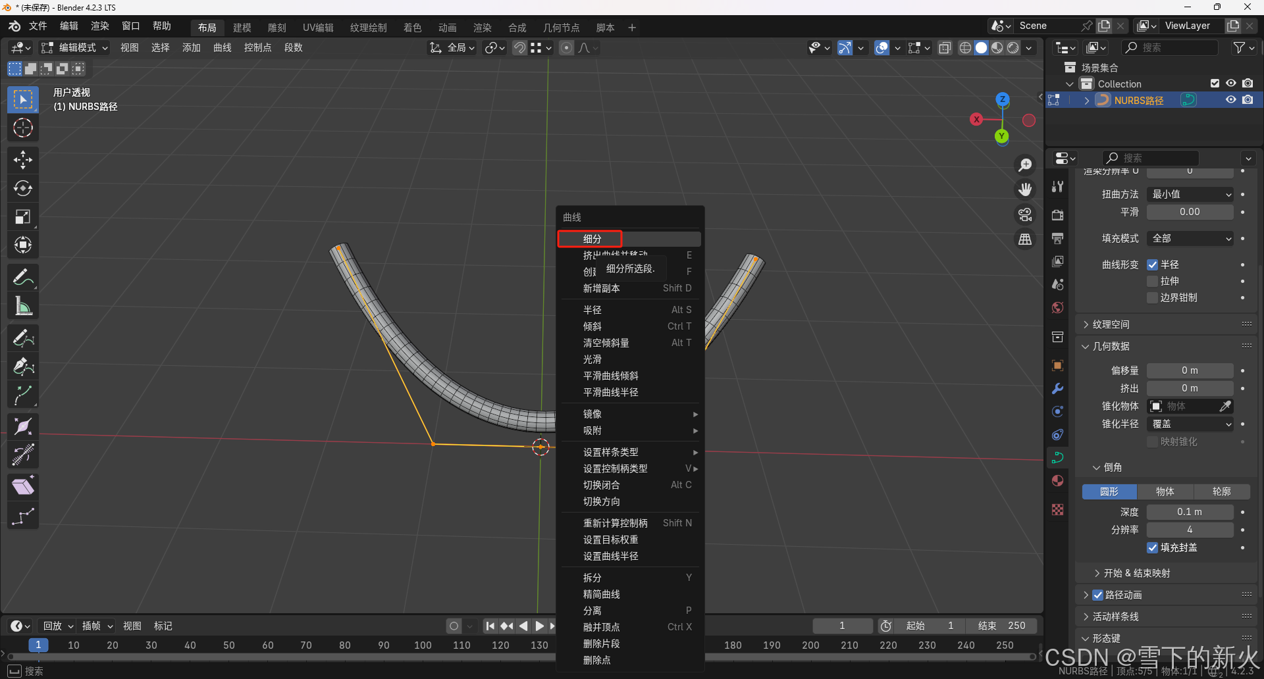Toggle the 填充封盖 checkbox

coord(1152,547)
